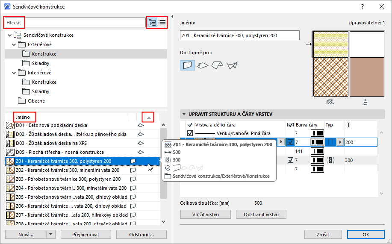
Task: Click the cut fill structure preview thumbnail
Action: (x=331, y=64)
